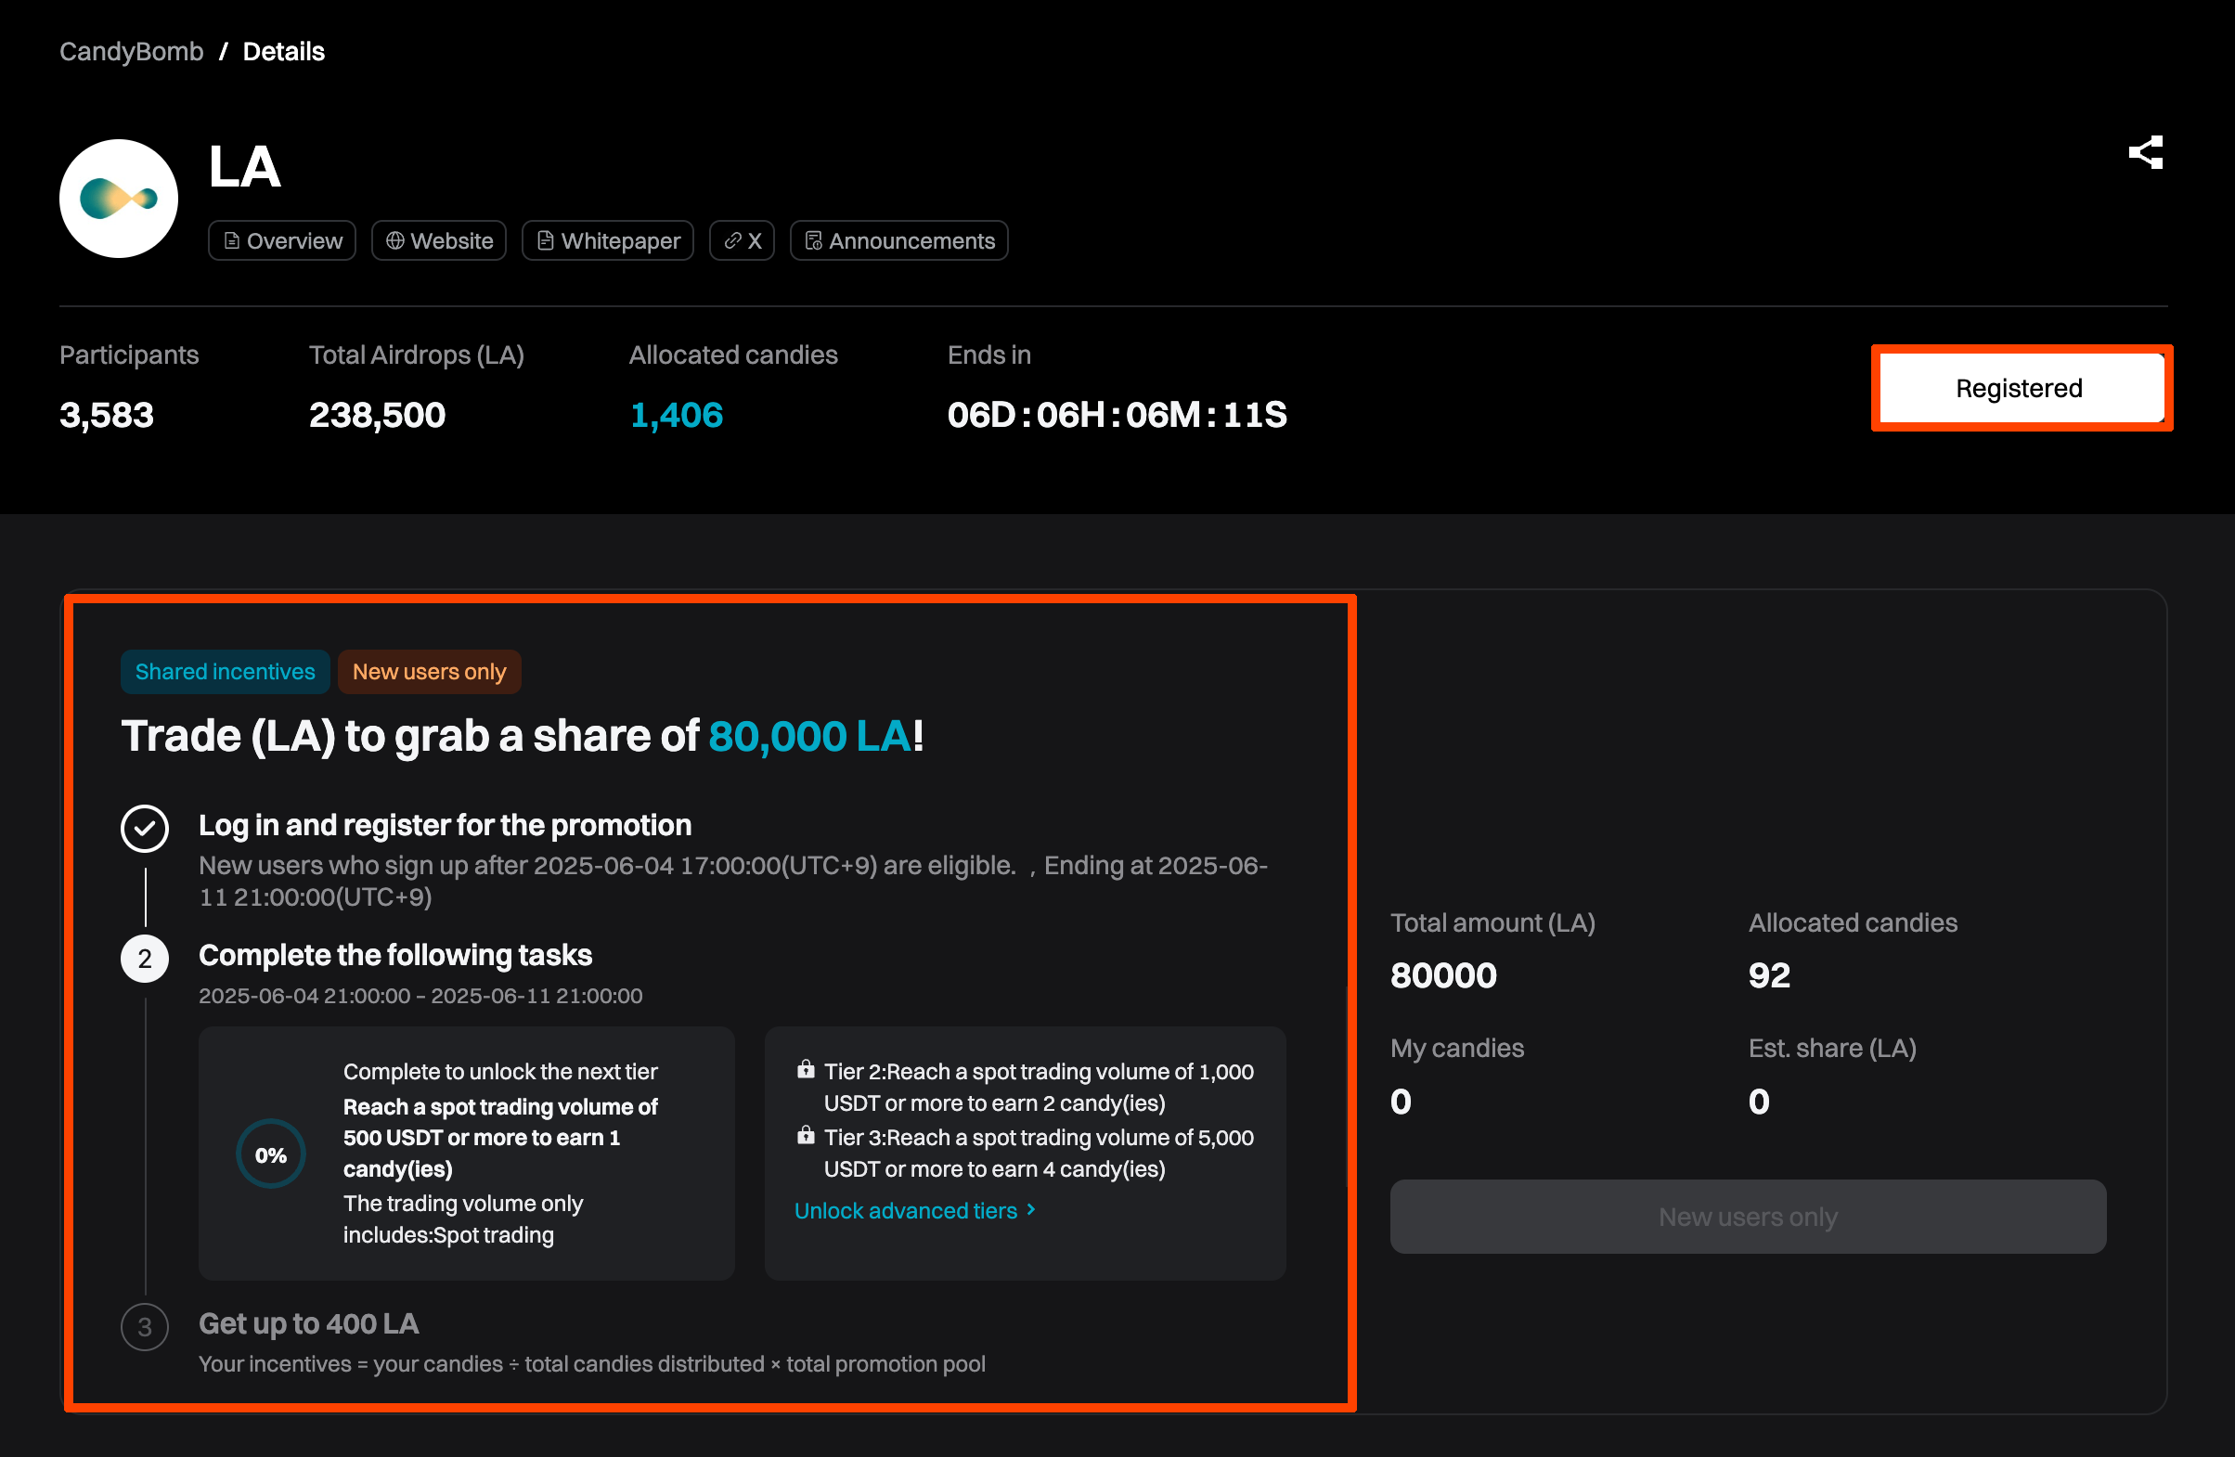Click the orange New users only tag
This screenshot has height=1457, width=2235.
[429, 671]
